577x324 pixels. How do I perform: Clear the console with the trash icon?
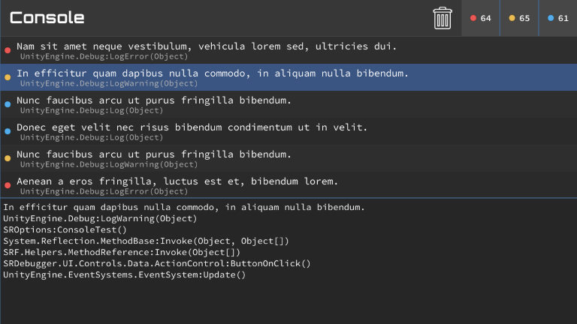coord(443,18)
